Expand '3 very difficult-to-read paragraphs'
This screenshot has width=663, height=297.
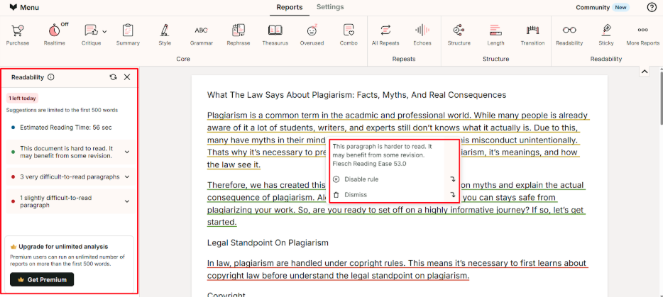pyautogui.click(x=127, y=176)
